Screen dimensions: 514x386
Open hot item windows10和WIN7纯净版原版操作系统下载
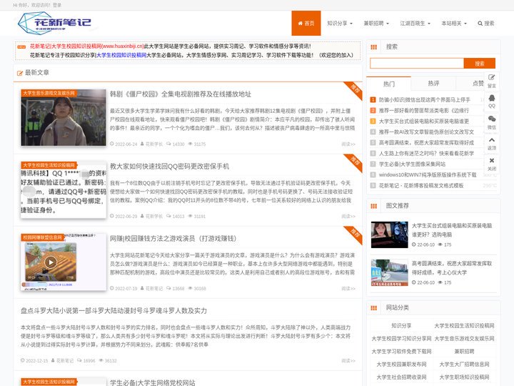[x=428, y=174]
